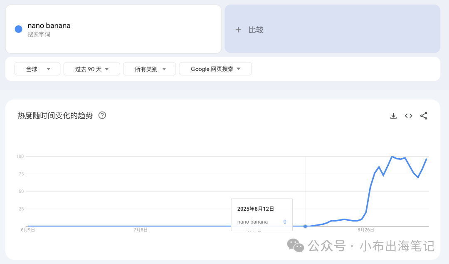Click the WeChat logo in the watermark

(296, 246)
